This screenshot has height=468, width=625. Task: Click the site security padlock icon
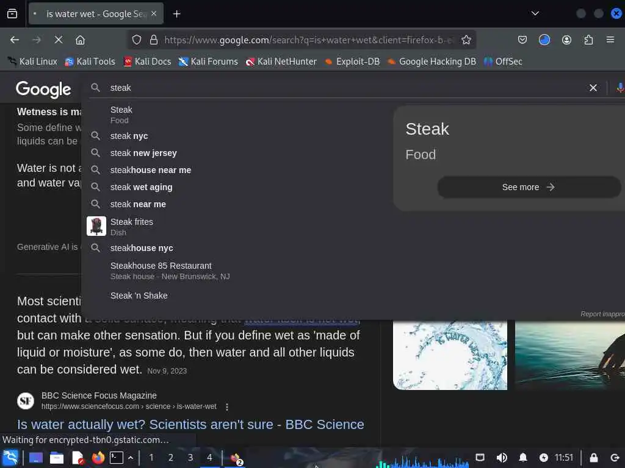[x=153, y=40]
